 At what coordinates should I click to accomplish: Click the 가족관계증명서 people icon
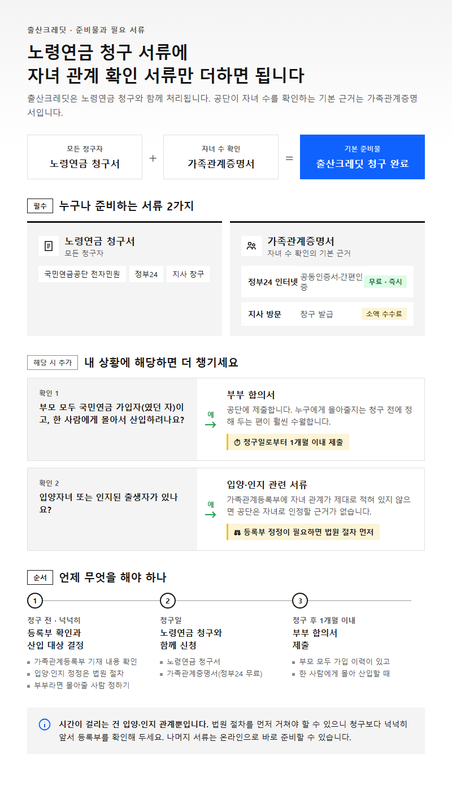click(251, 246)
